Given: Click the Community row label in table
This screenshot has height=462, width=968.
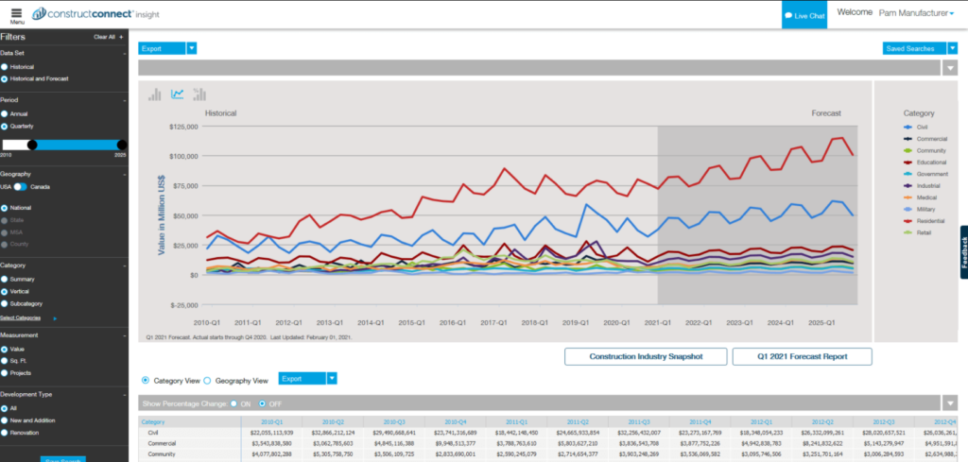Looking at the screenshot, I should [x=162, y=454].
